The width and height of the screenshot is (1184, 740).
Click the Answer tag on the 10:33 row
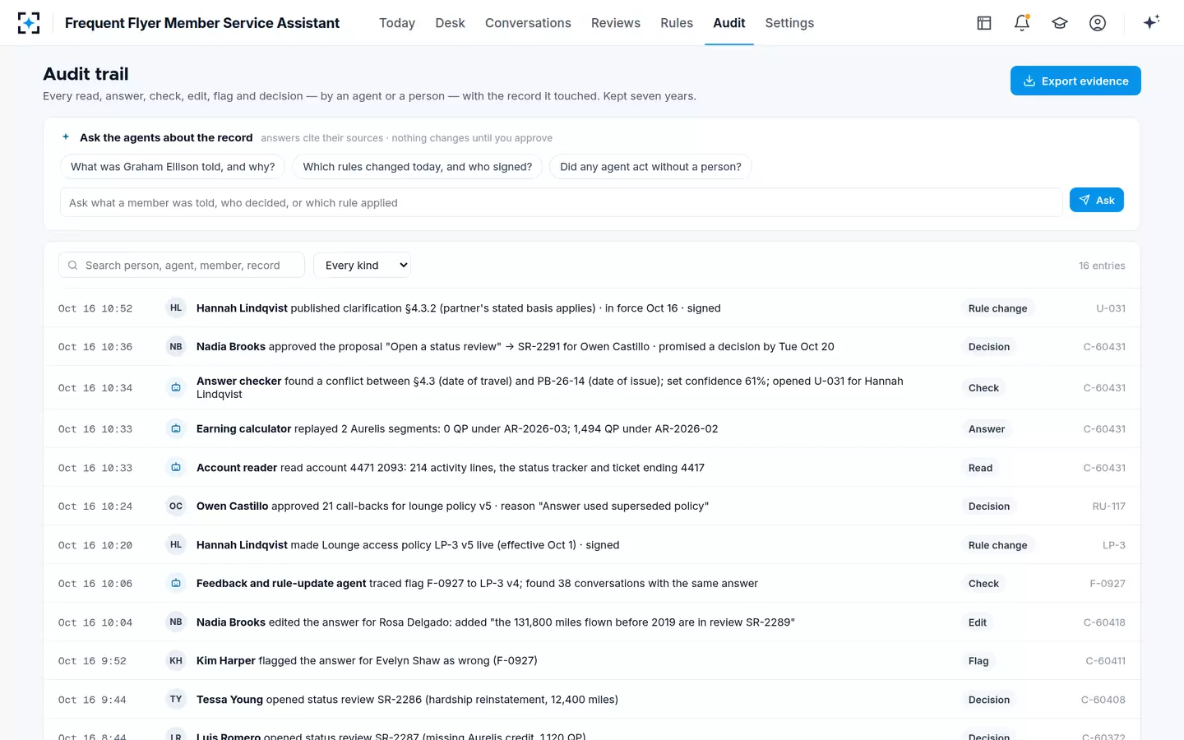987,429
